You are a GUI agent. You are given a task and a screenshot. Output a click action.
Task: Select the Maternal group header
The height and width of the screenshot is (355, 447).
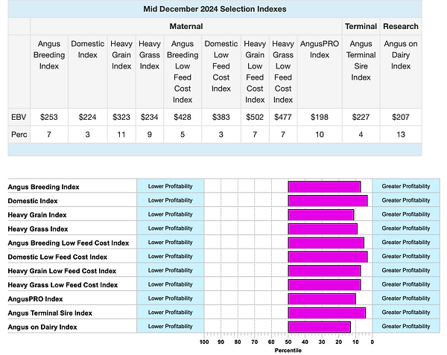[x=186, y=27]
